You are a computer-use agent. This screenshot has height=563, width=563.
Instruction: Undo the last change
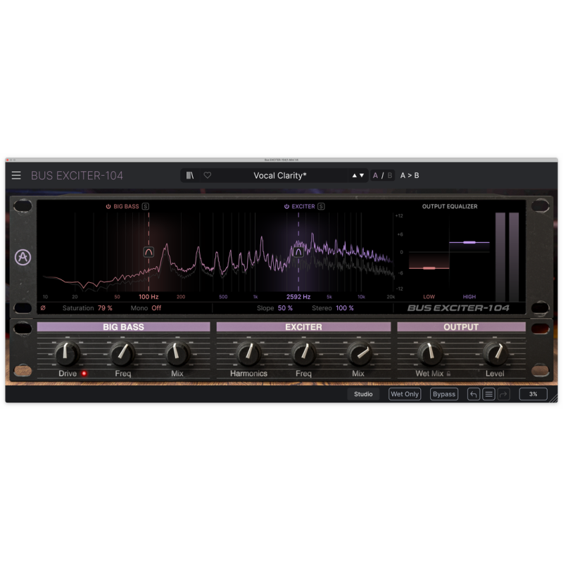(474, 394)
